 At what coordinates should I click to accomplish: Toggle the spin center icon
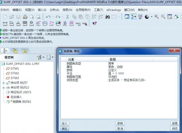134,17
